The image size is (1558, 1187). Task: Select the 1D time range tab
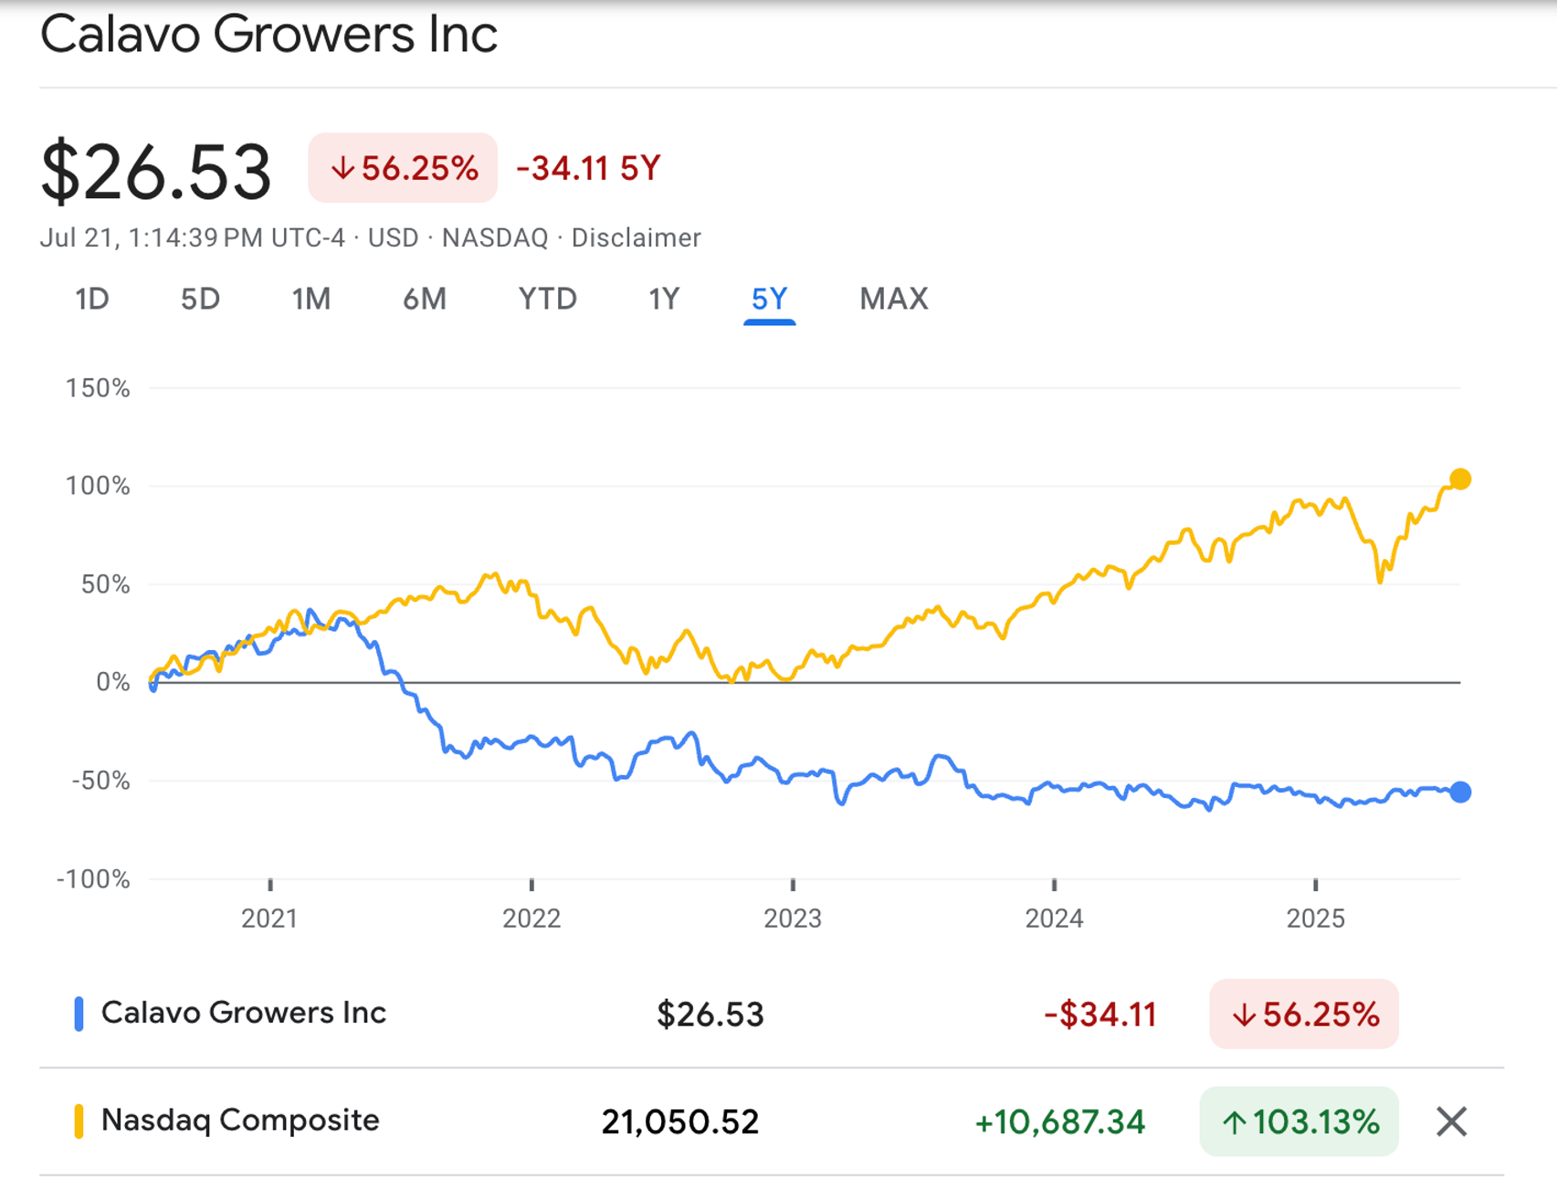(x=92, y=299)
